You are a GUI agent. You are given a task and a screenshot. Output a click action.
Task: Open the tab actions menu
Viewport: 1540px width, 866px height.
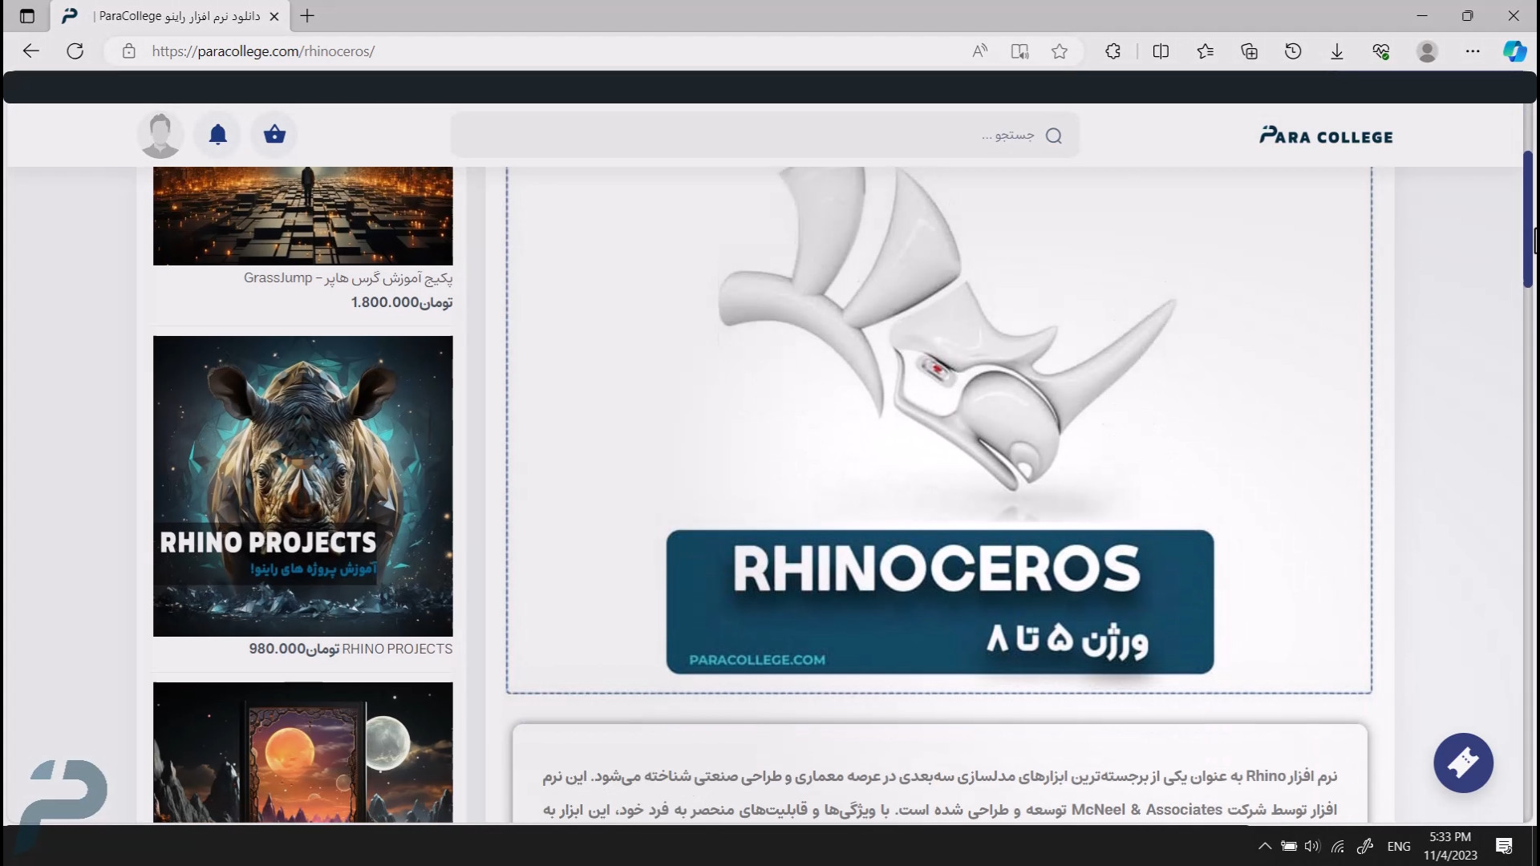(x=27, y=16)
